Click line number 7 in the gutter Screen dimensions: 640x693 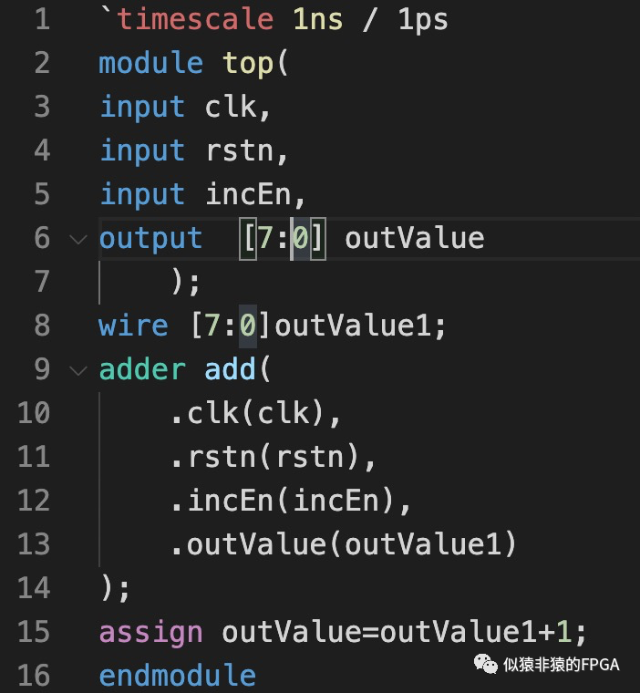pyautogui.click(x=43, y=282)
